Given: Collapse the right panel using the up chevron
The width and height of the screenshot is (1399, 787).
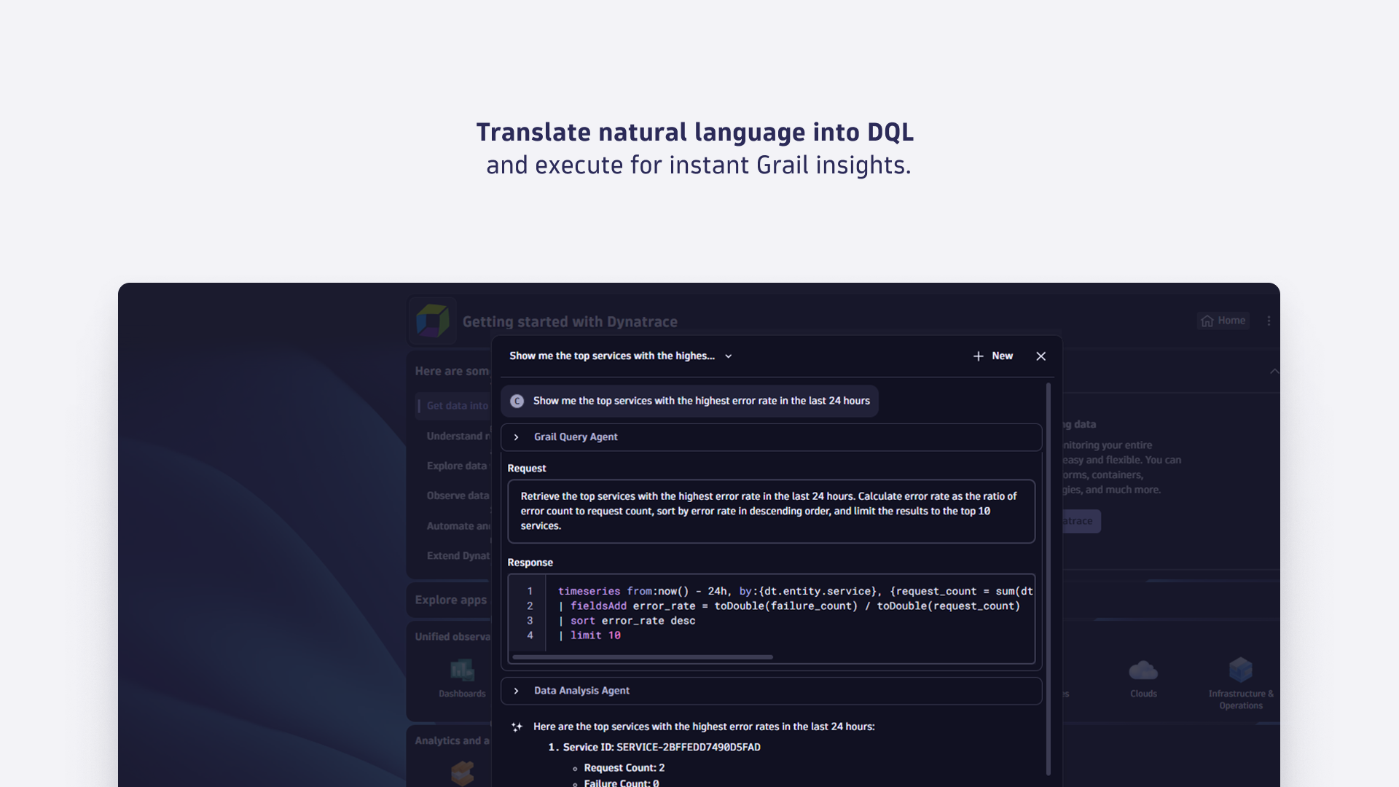Looking at the screenshot, I should click(1274, 371).
